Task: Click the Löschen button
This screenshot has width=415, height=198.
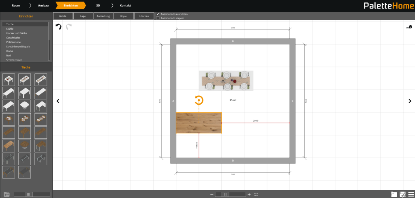Action: [144, 16]
